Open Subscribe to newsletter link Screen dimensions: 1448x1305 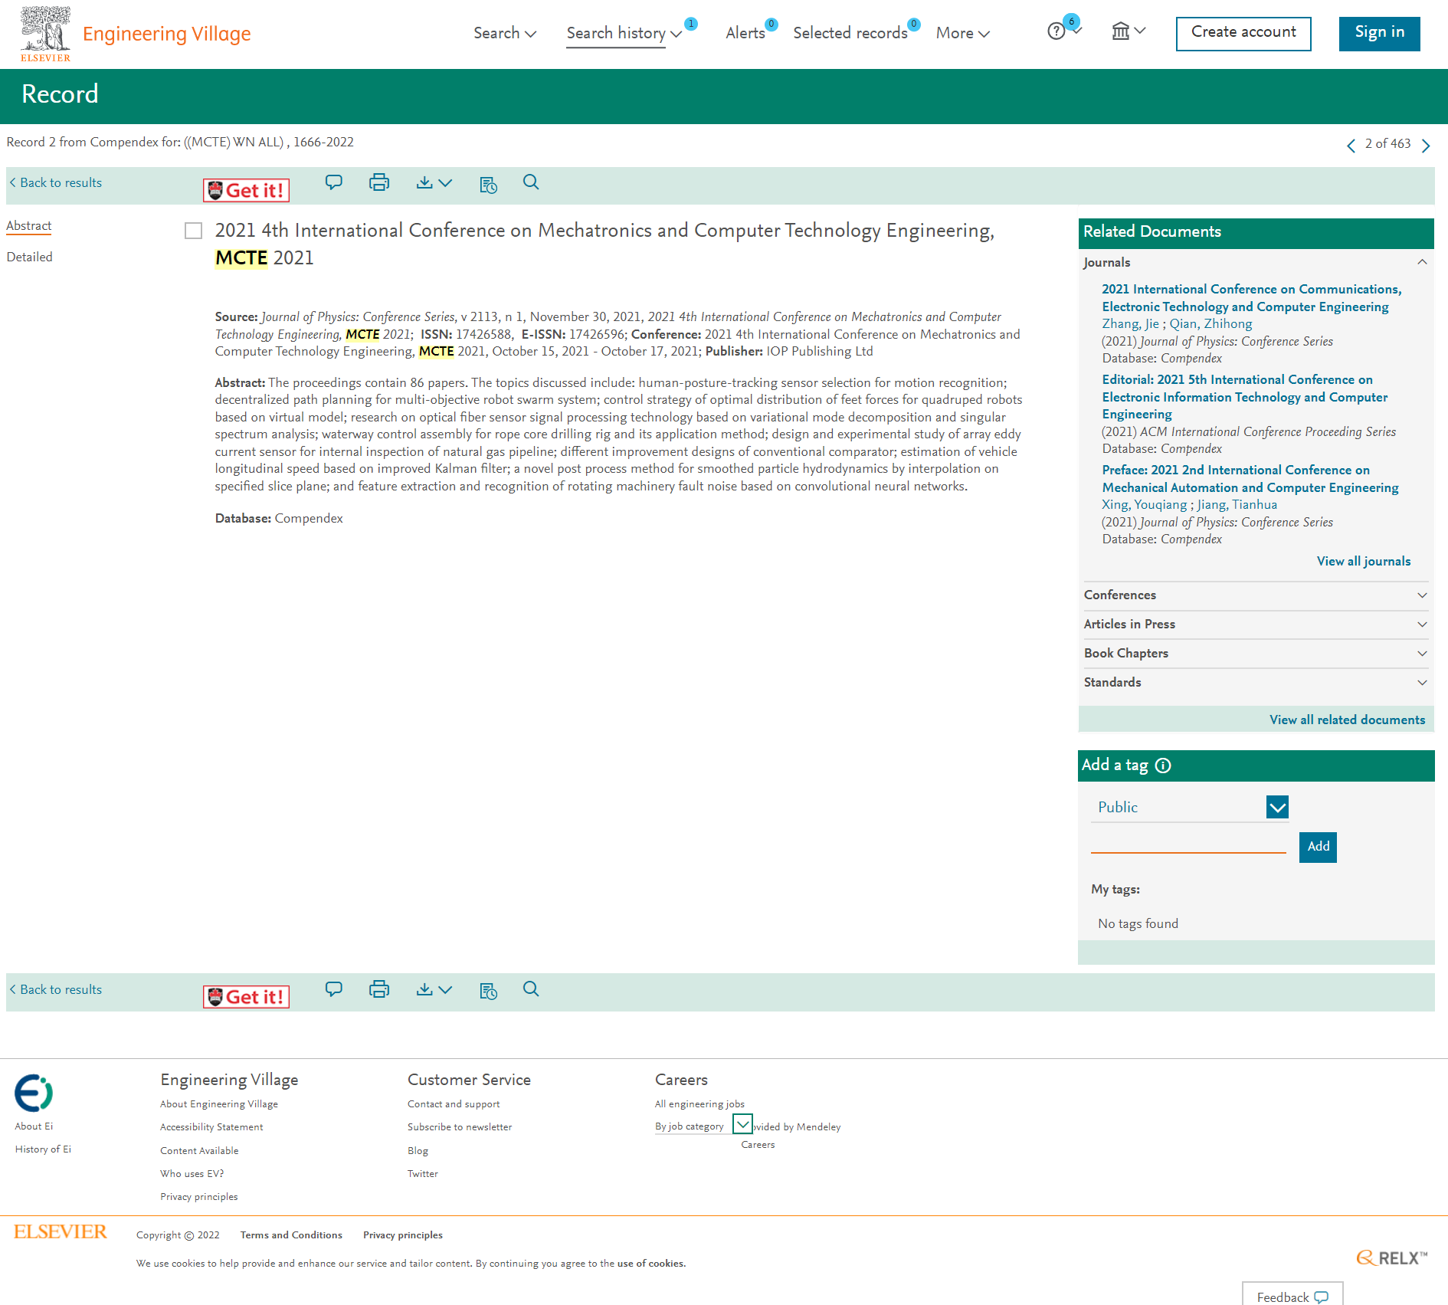[460, 1127]
